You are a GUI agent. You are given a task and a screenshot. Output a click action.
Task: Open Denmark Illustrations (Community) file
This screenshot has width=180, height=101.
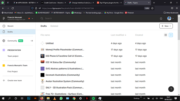pyautogui.click(x=63, y=75)
